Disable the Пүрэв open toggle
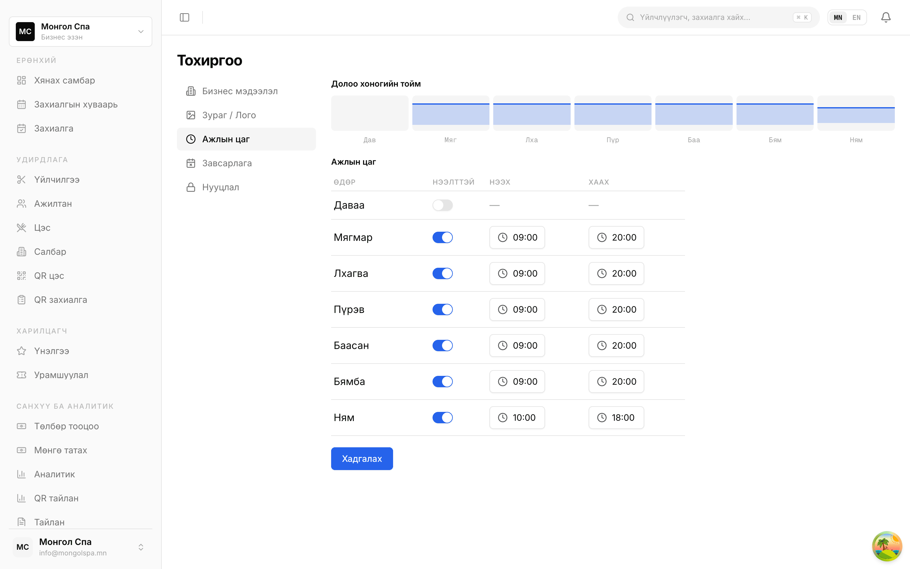Viewport: 910px width, 569px height. click(x=442, y=310)
